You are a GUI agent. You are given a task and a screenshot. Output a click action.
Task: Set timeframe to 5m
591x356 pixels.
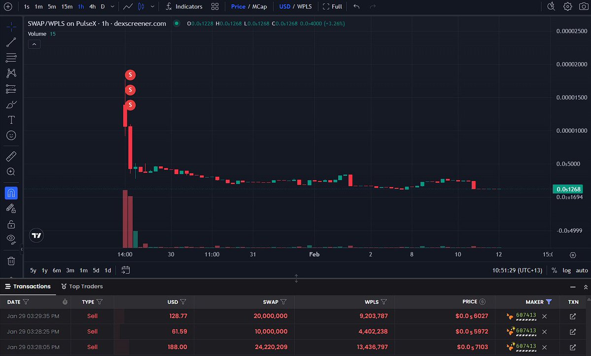(x=52, y=6)
